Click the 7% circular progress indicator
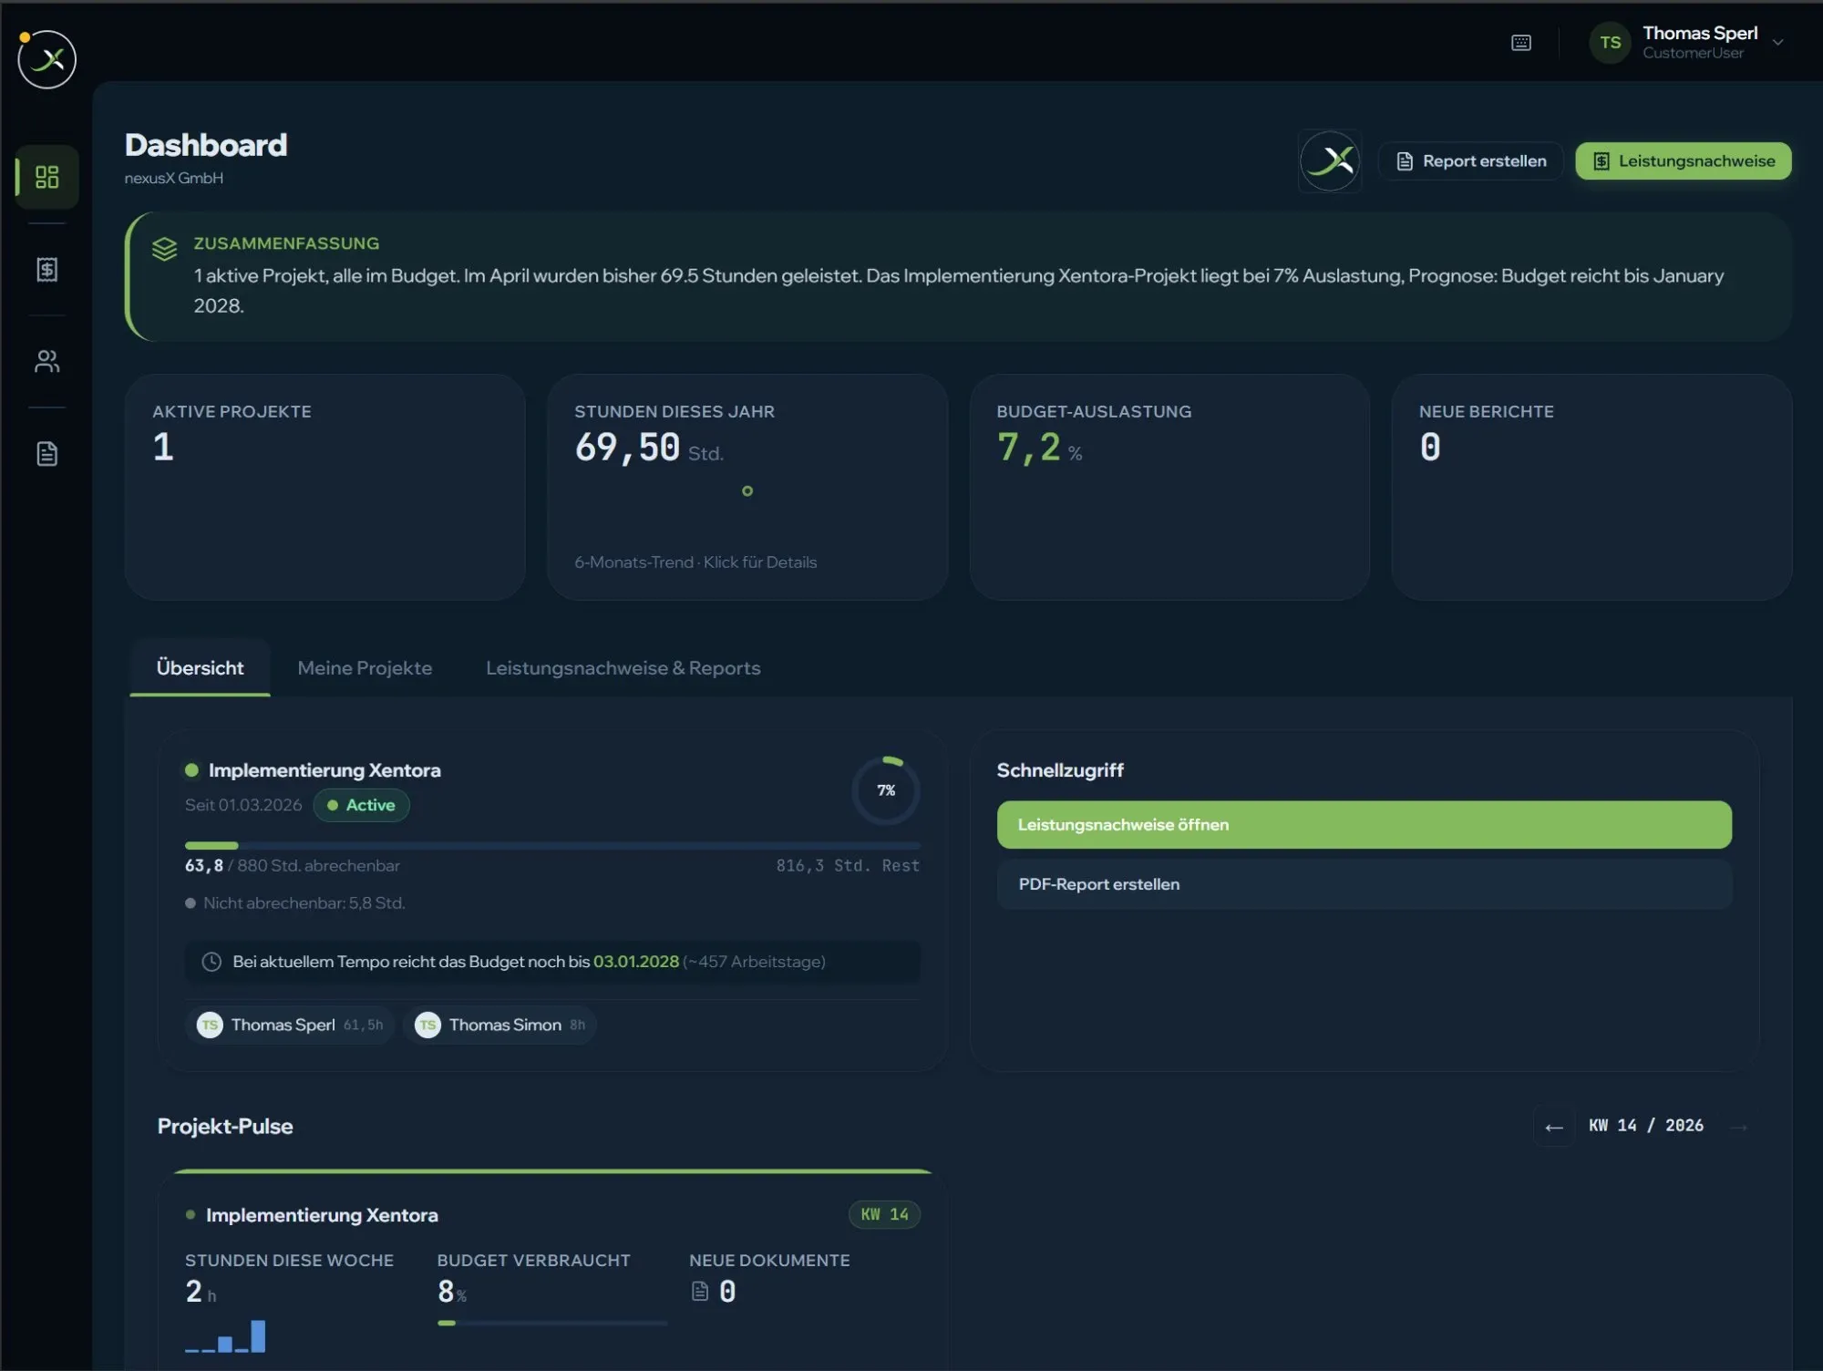The image size is (1823, 1371). point(886,790)
